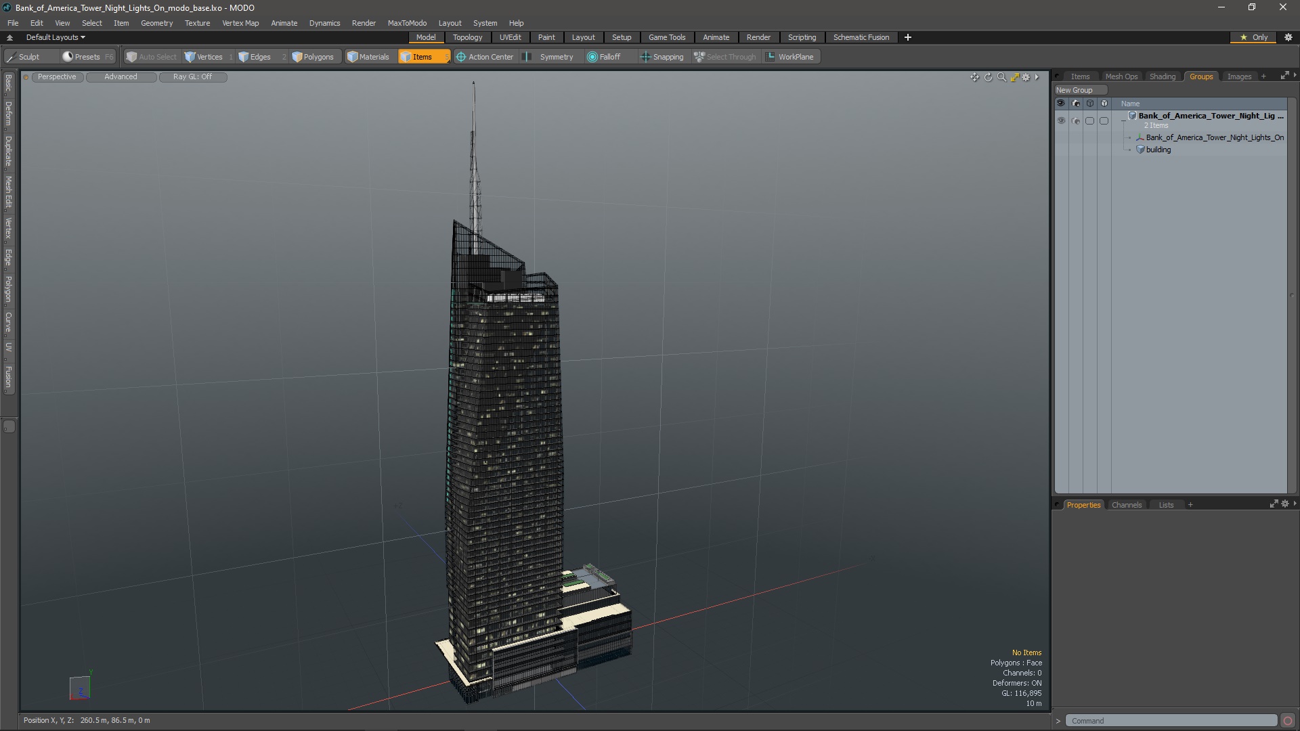Toggle render camera for Bank_of_America group
Screen dimensions: 1300x731
(1076, 120)
